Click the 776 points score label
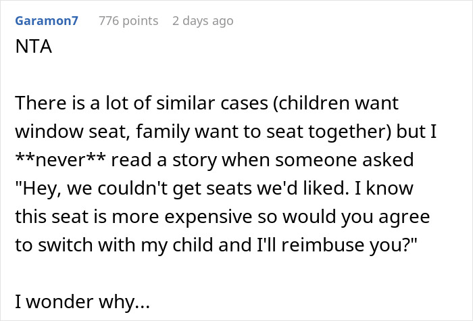The image size is (473, 321). pos(128,21)
